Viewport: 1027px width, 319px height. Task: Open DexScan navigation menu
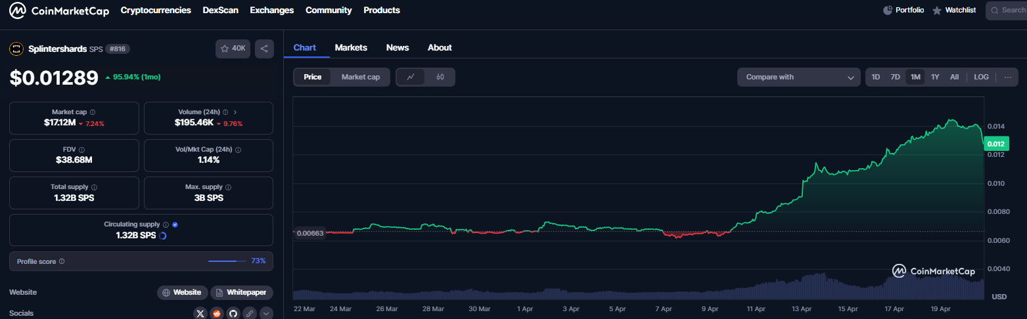tap(221, 11)
